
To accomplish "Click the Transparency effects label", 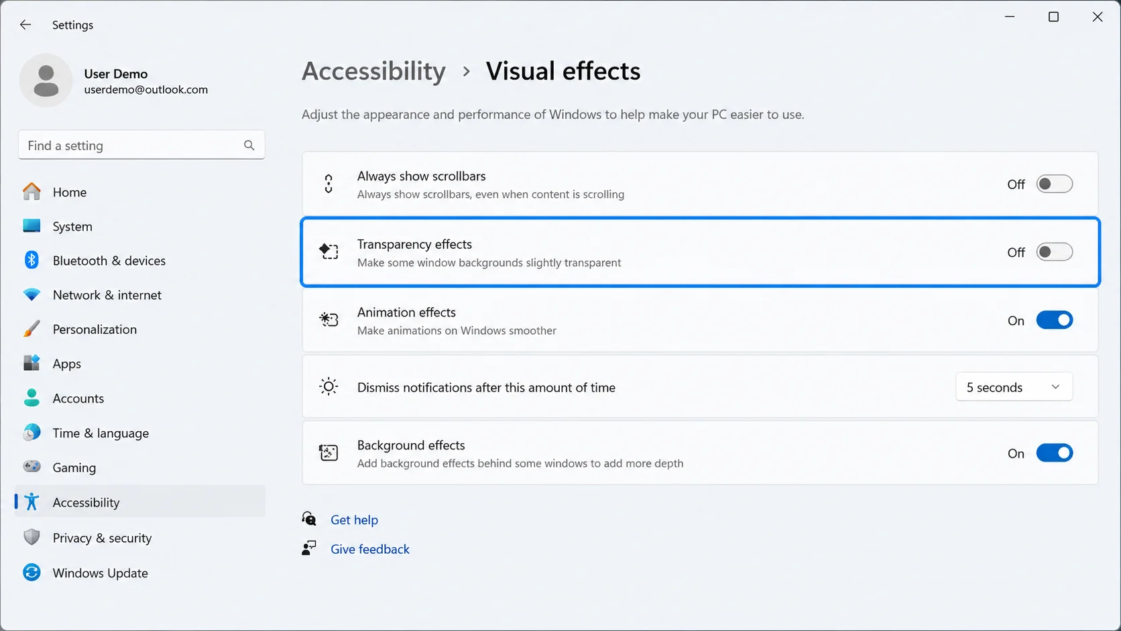I will 414,244.
